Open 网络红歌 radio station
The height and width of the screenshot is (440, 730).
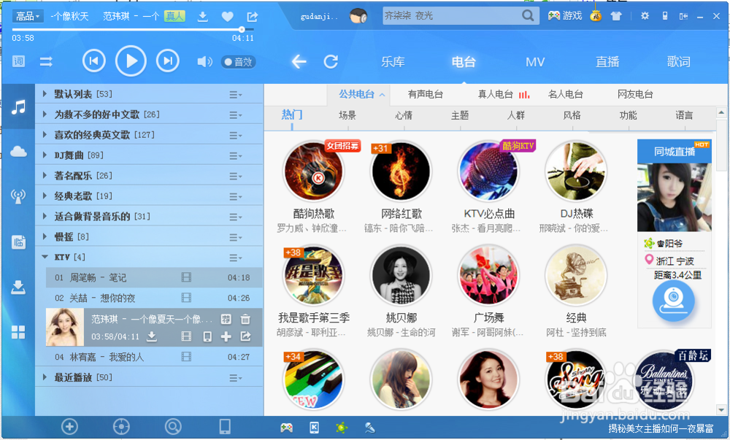pyautogui.click(x=401, y=171)
